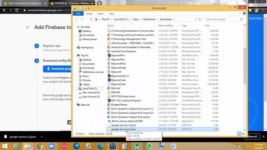Launch Internet Explorer from taskbar
Screen dimensions: 267x150
click(16, 146)
